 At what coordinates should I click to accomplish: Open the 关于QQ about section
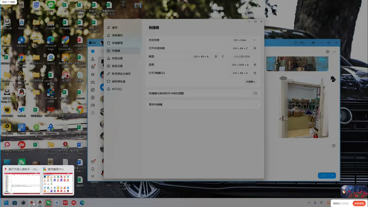pos(123,89)
